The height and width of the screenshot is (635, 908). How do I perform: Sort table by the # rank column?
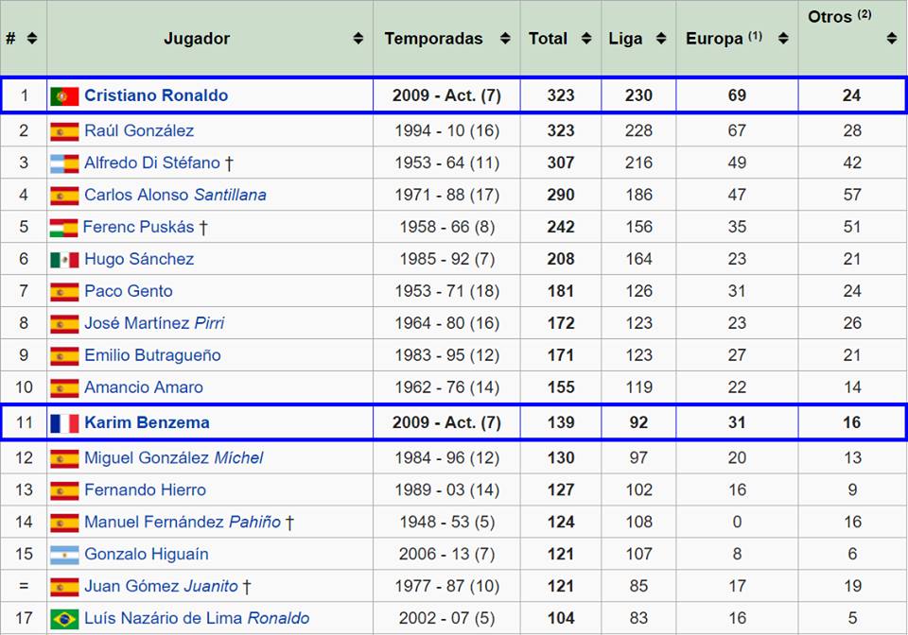coord(32,39)
